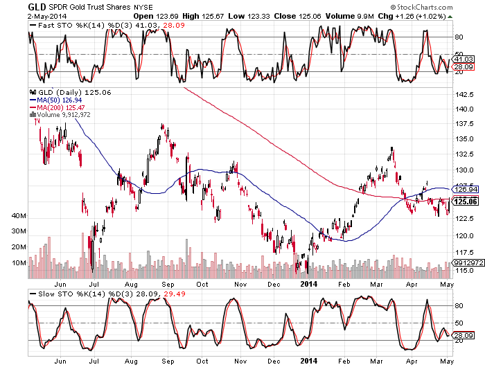Click the volume bars icon in legend
The height and width of the screenshot is (367, 485).
[x=33, y=114]
